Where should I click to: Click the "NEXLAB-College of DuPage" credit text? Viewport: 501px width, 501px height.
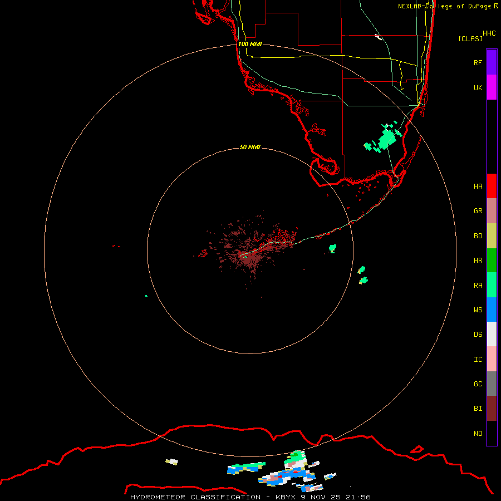[x=444, y=6]
